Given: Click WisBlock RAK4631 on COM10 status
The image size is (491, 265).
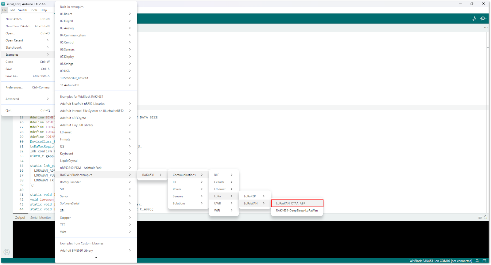Looking at the screenshot, I should click(441, 261).
